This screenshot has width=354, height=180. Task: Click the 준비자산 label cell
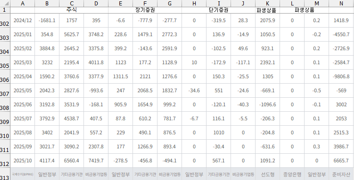[341, 175]
